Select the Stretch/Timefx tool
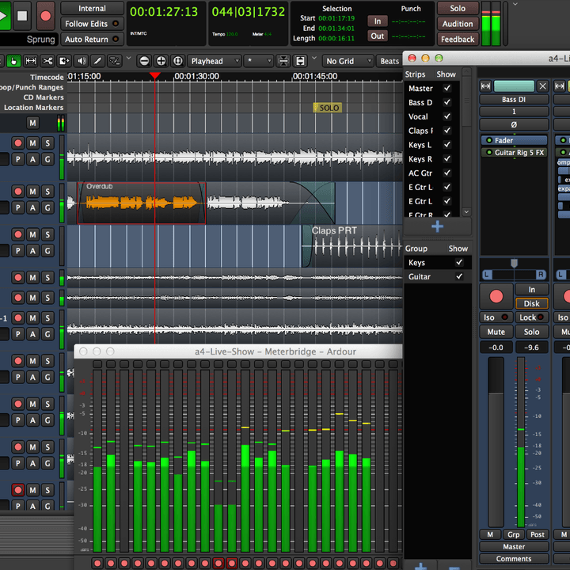570x570 pixels. click(64, 61)
